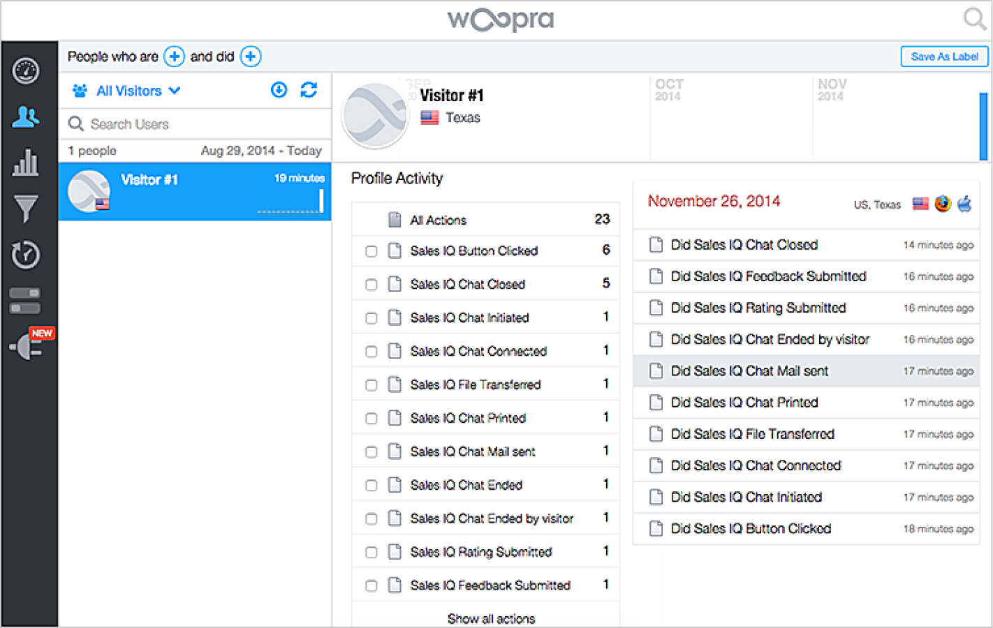Tick the Sales IQ Chat Mail sent checkbox
Viewport: 993px width, 628px height.
372,452
